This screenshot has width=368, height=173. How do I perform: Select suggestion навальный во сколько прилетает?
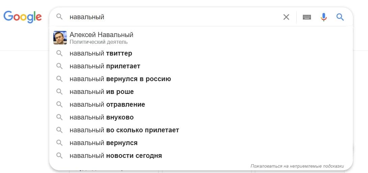(201, 130)
